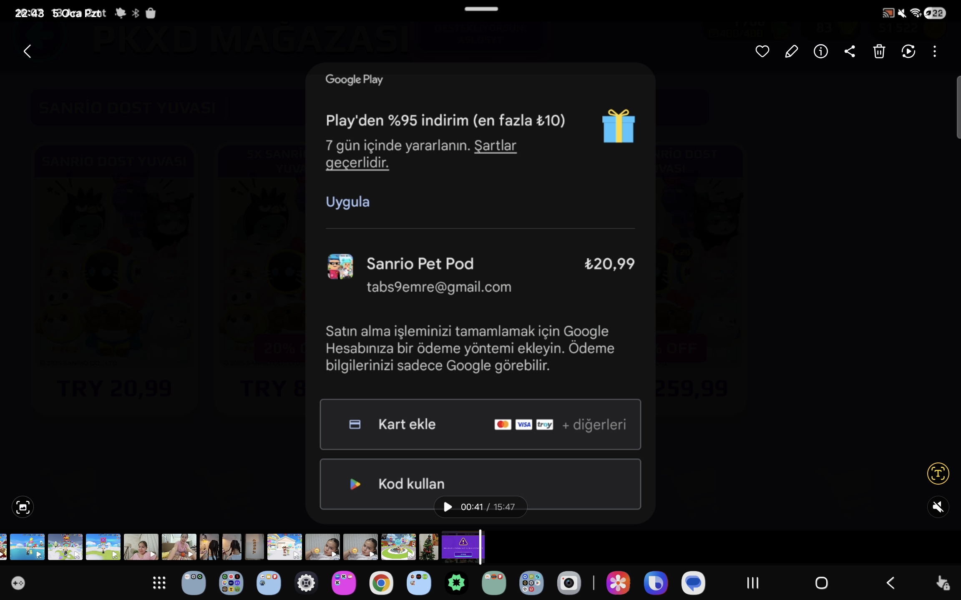
Task: Tap the Bluetooth icon in the status bar
Action: coord(136,13)
